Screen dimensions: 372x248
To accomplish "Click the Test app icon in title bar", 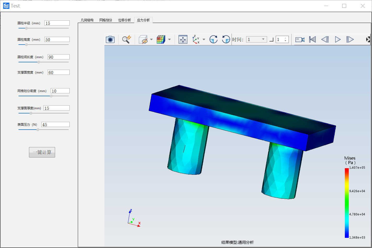I will pyautogui.click(x=6, y=6).
